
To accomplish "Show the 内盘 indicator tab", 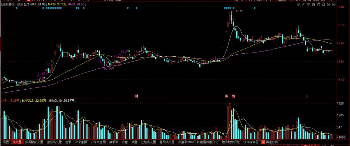I will pyautogui.click(x=125, y=142).
